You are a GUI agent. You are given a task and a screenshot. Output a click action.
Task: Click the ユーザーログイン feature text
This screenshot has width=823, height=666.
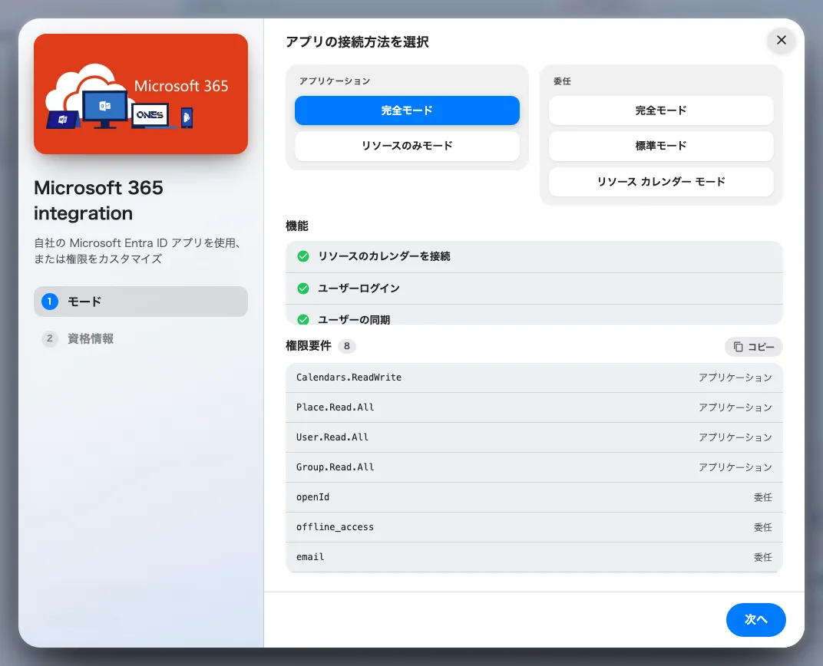(x=359, y=288)
